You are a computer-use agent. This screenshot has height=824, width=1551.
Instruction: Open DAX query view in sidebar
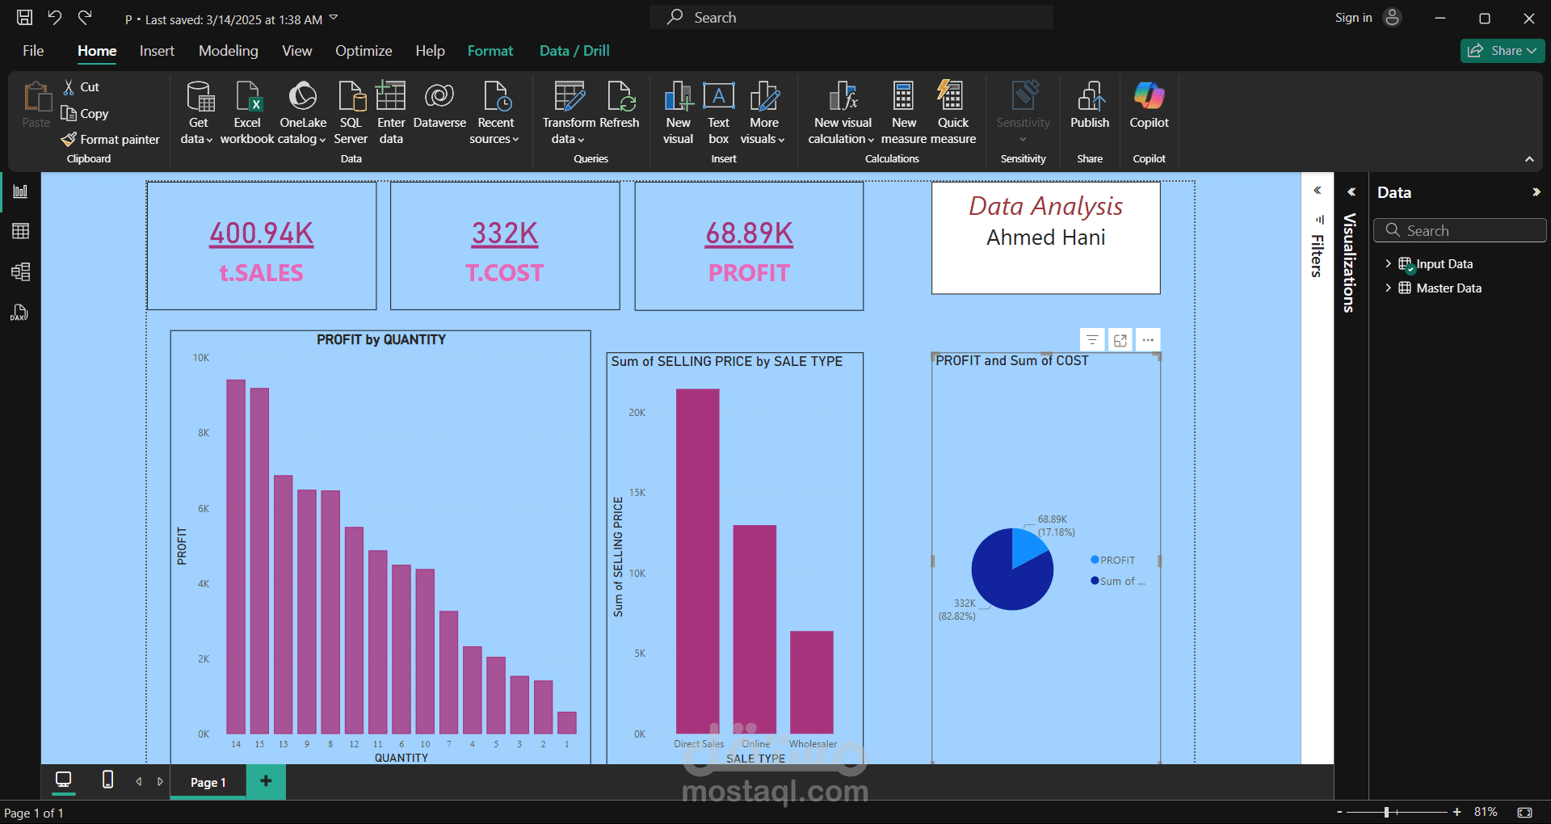pyautogui.click(x=19, y=313)
